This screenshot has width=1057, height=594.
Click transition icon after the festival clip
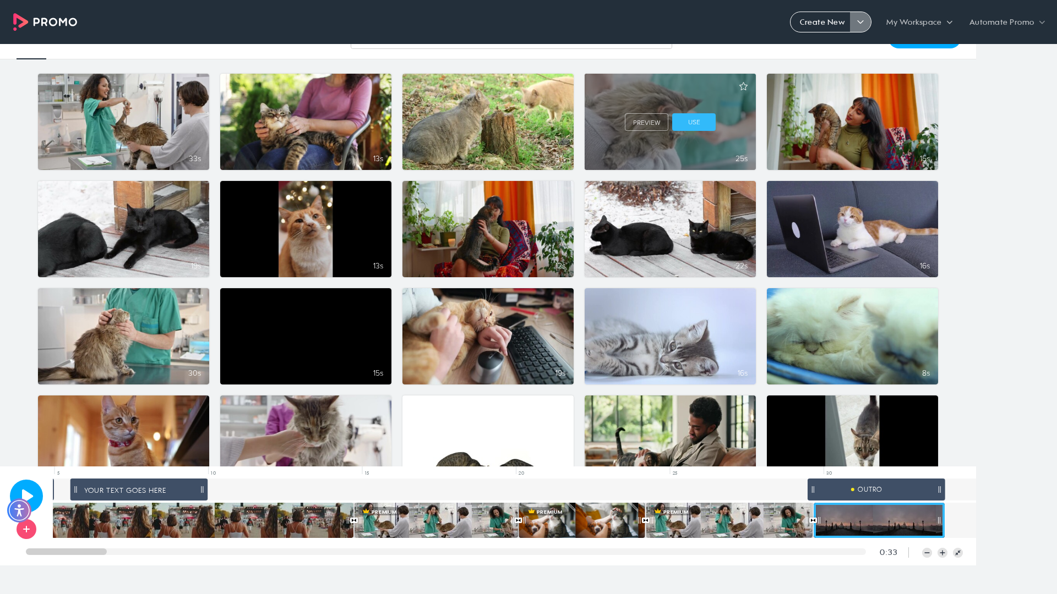pyautogui.click(x=353, y=520)
